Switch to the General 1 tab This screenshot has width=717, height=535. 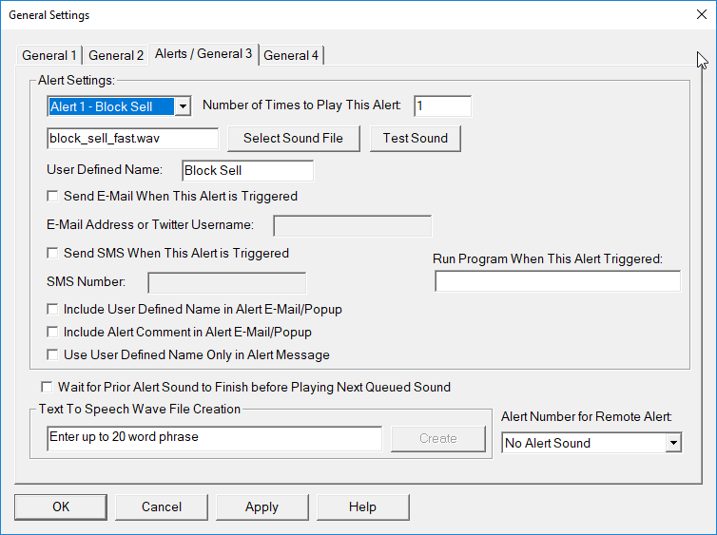pyautogui.click(x=49, y=55)
